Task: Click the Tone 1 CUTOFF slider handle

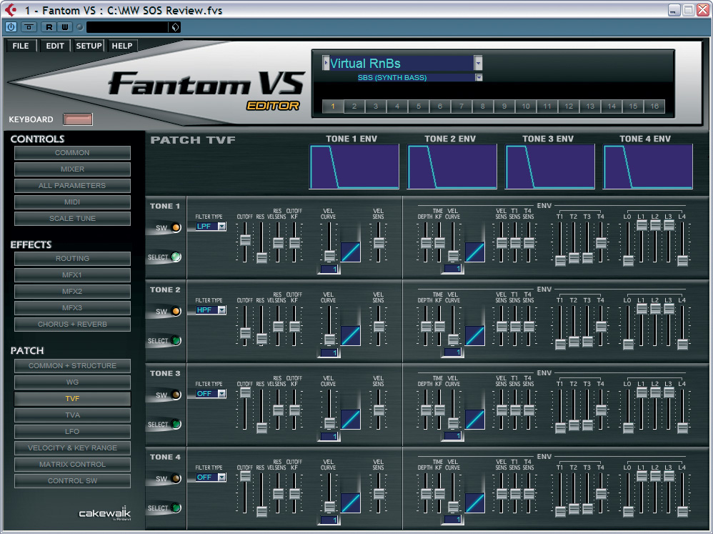Action: coord(245,240)
